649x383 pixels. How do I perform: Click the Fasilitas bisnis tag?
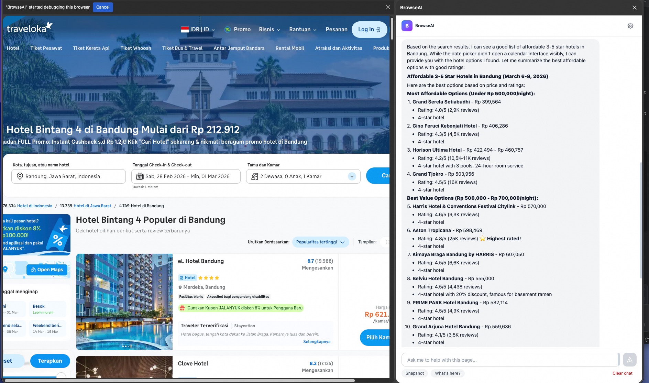pos(191,297)
